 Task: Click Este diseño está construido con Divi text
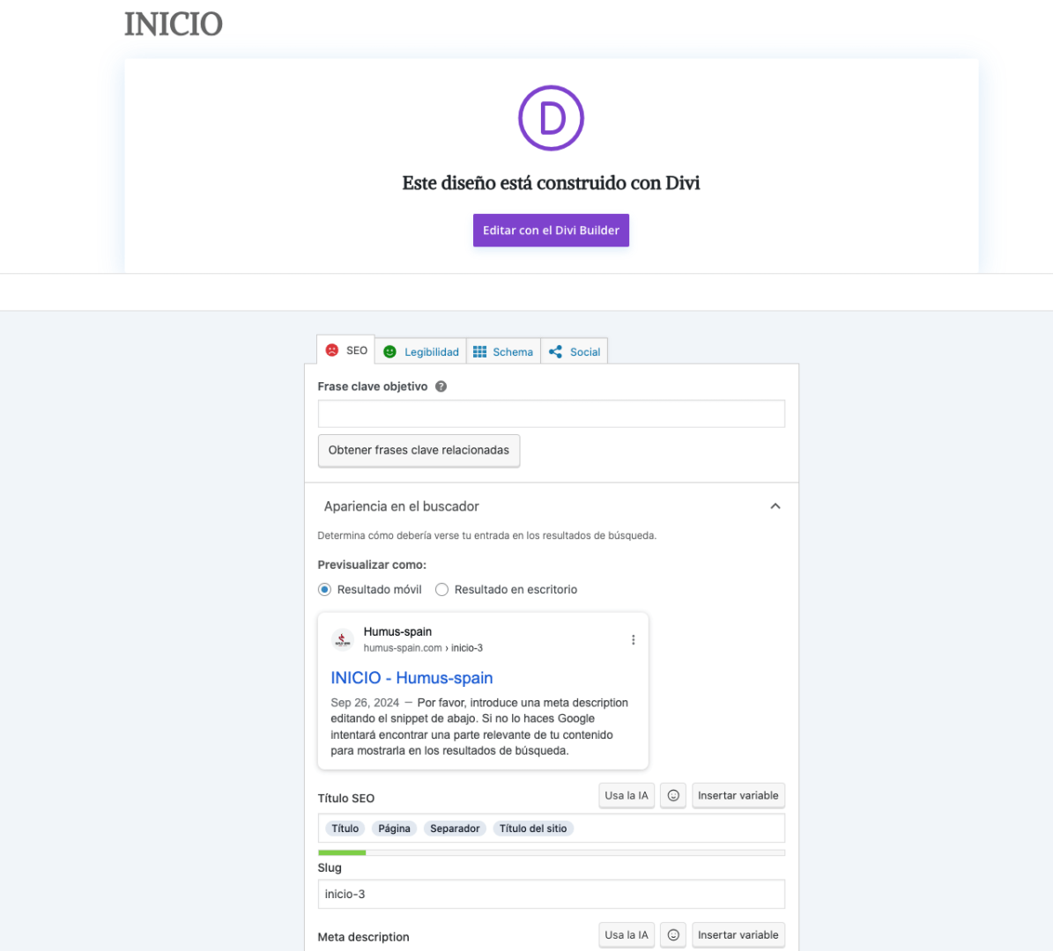pos(551,183)
